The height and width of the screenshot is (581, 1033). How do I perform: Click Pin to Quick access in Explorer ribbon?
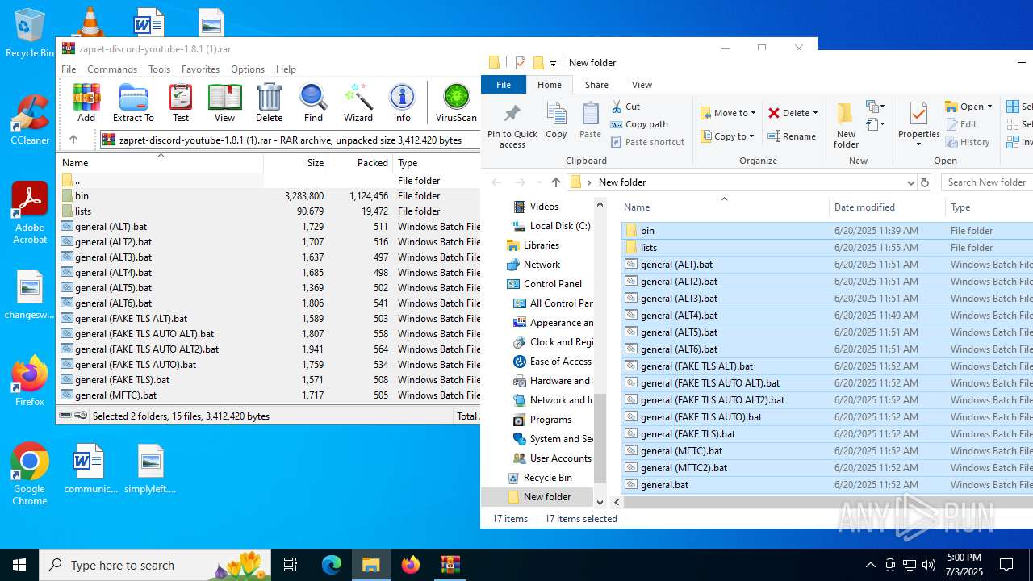512,127
